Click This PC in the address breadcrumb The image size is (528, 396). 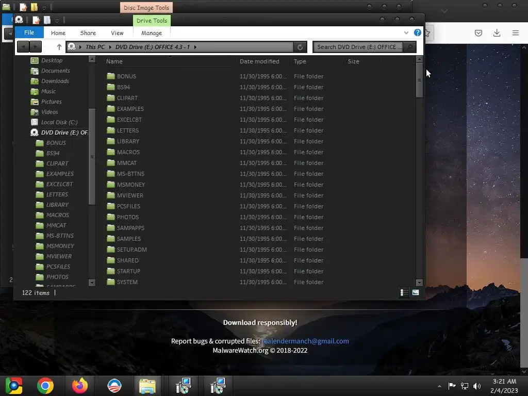click(x=95, y=47)
